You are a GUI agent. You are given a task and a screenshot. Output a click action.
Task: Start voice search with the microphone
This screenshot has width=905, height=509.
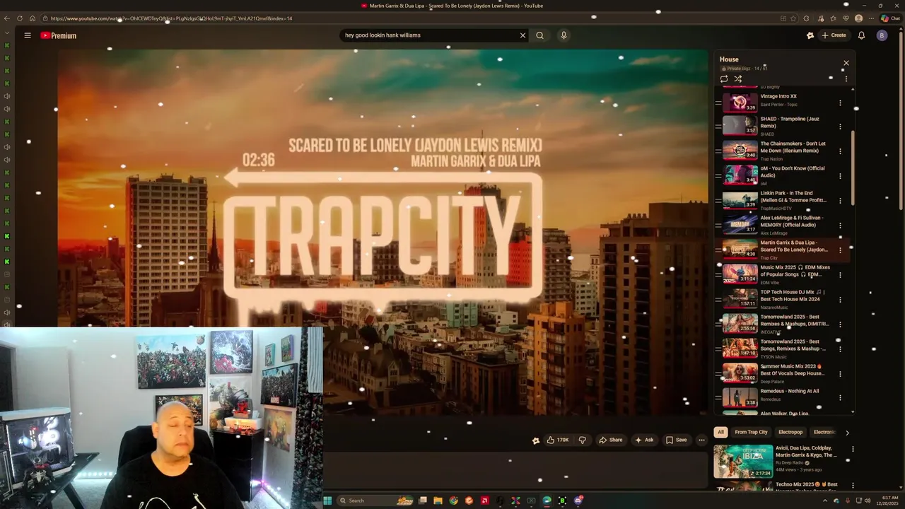(564, 35)
